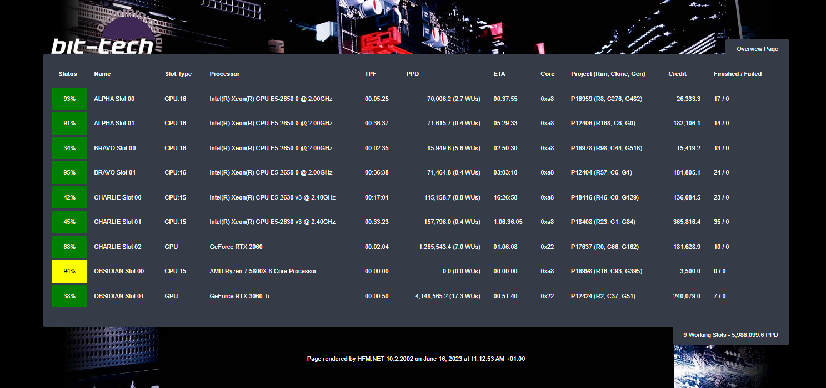826x388 pixels.
Task: Click the 0x22 core of CHARLIE Slot 02
Action: (x=547, y=247)
